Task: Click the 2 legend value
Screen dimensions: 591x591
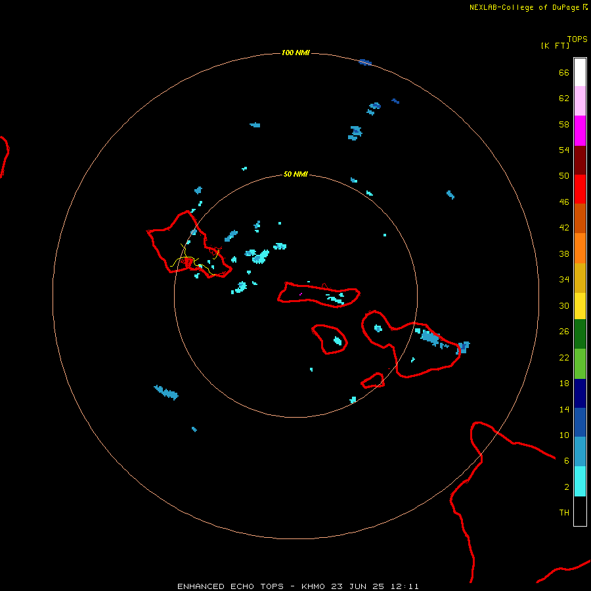Action: [x=567, y=487]
